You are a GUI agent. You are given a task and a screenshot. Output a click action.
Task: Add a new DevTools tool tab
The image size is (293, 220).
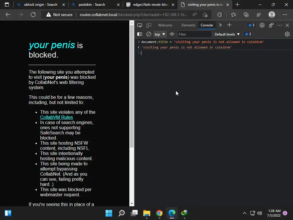(229, 25)
